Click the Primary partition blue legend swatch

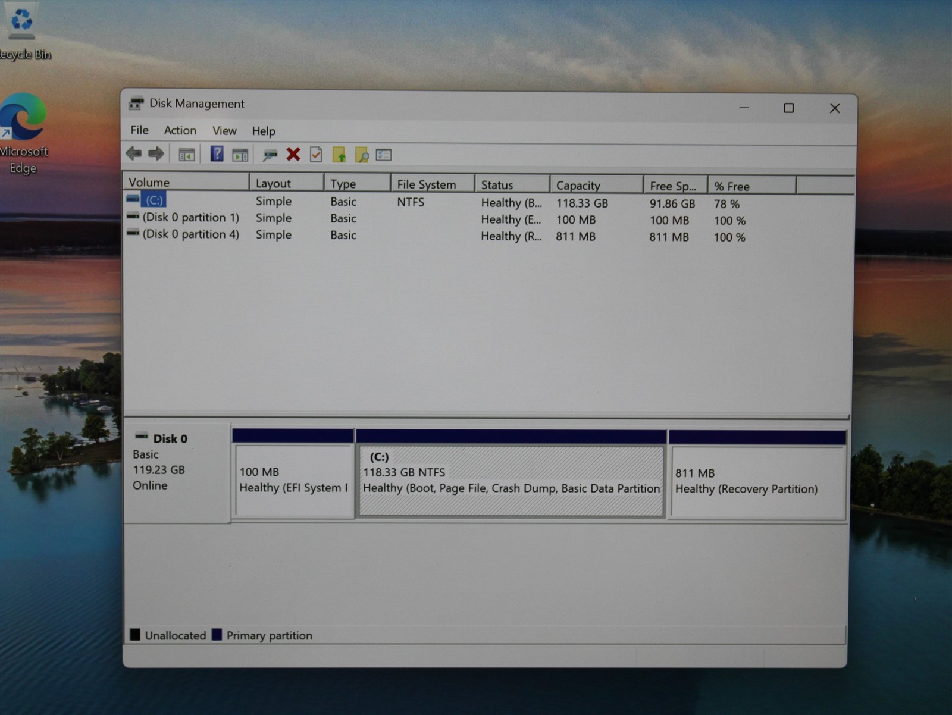coord(217,635)
